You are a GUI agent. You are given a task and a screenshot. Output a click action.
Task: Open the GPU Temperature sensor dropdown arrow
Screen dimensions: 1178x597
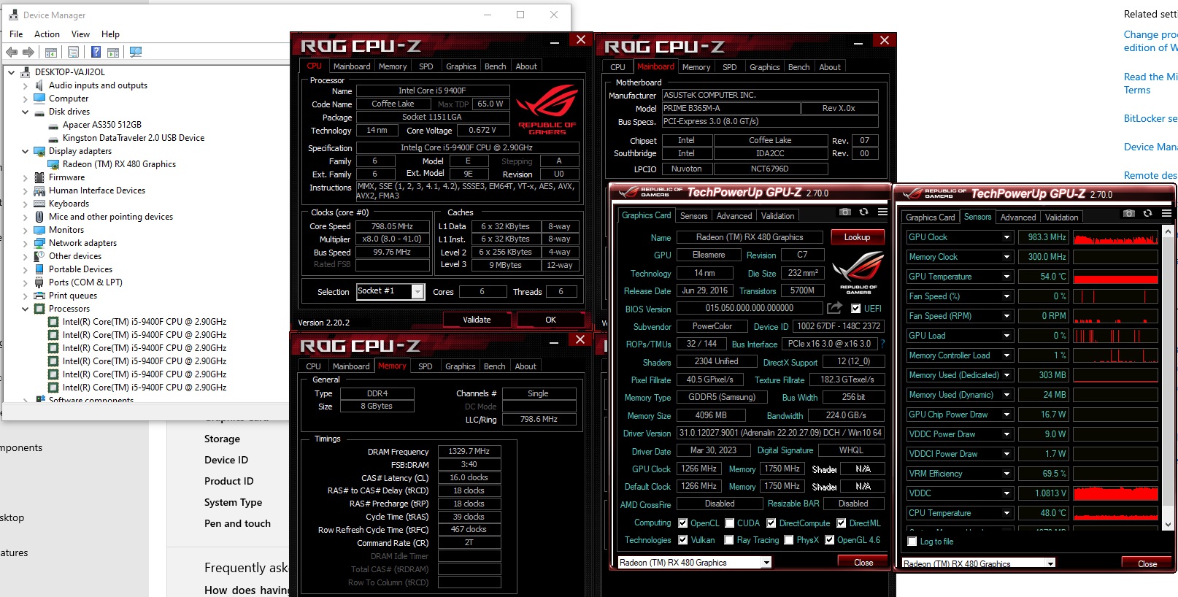point(1006,277)
